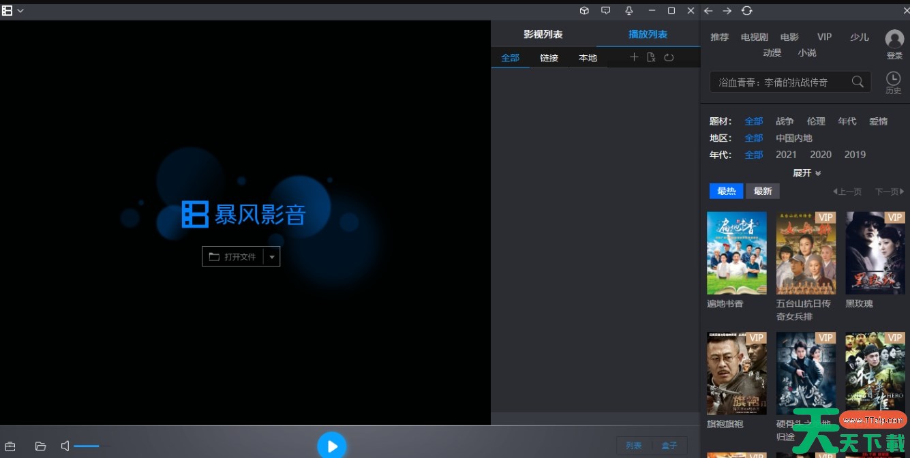
Task: Open the 遍地书香 poster thumbnail
Action: [737, 253]
